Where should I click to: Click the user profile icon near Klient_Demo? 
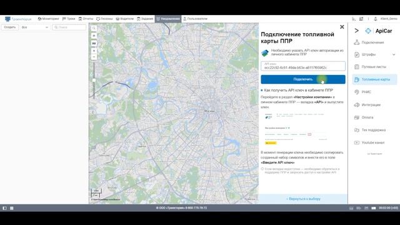pyautogui.click(x=376, y=19)
